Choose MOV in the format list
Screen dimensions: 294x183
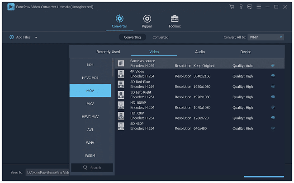click(90, 91)
